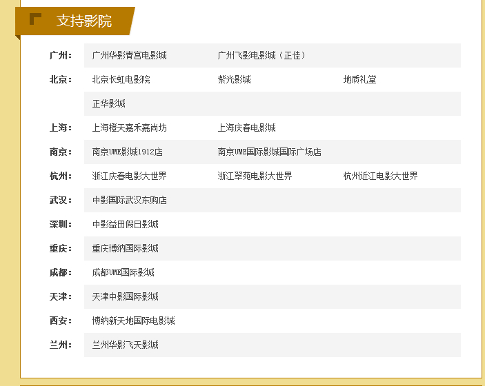This screenshot has width=485, height=386.
Task: Select the 兰州: city label
Action: pyautogui.click(x=61, y=345)
